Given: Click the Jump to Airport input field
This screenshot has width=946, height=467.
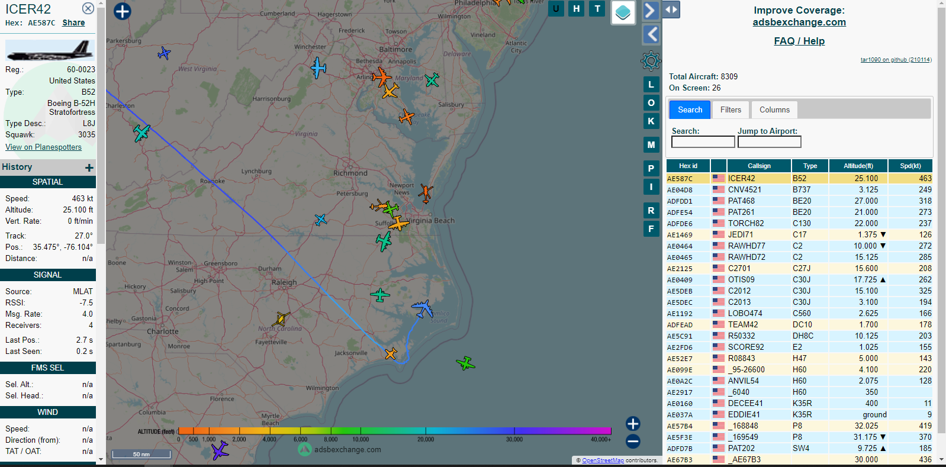Looking at the screenshot, I should click(x=769, y=142).
